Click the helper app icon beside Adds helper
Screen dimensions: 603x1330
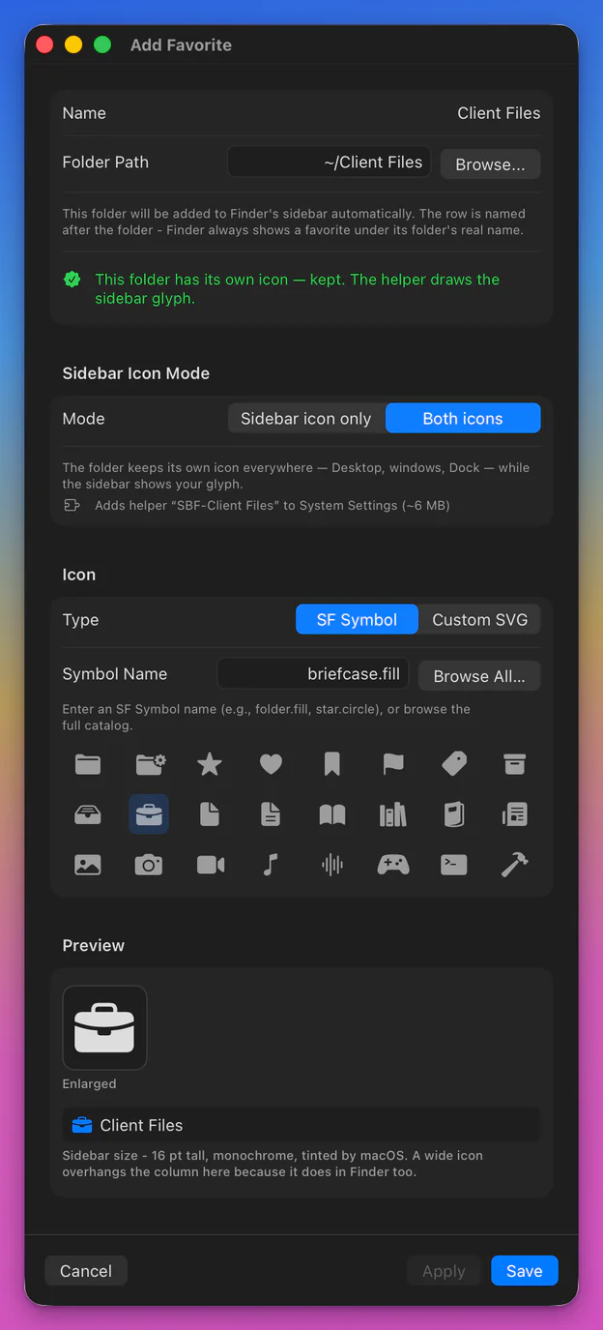pyautogui.click(x=72, y=505)
